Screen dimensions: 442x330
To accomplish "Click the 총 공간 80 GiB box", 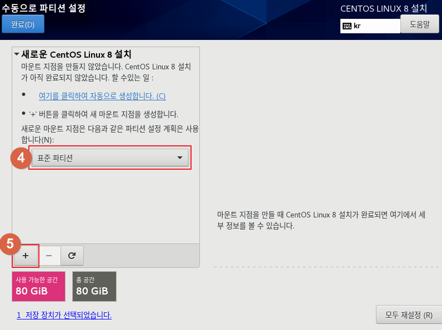I will click(94, 286).
